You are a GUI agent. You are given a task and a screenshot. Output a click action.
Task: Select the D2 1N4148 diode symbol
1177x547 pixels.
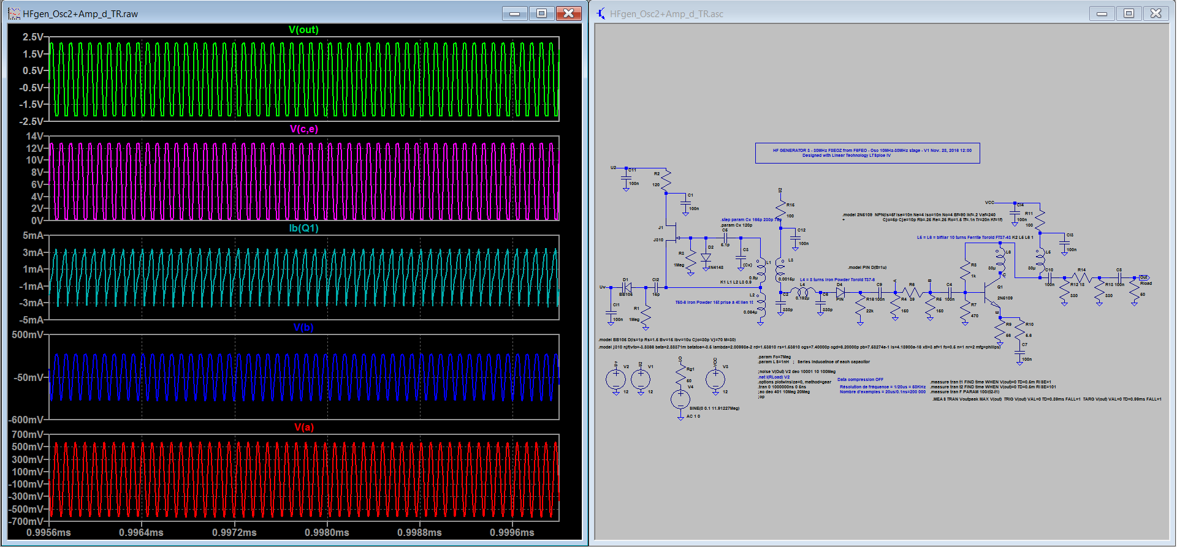coord(706,258)
